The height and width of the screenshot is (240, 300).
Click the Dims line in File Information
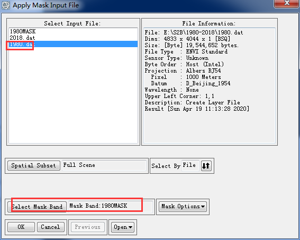[187, 39]
